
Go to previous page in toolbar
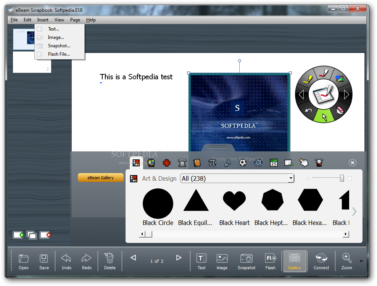133,258
